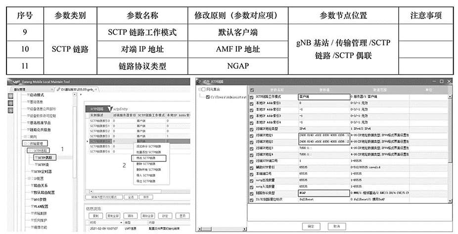Click the 对端IP地址2 value field
Screen dimensions: 458x234
(324, 141)
